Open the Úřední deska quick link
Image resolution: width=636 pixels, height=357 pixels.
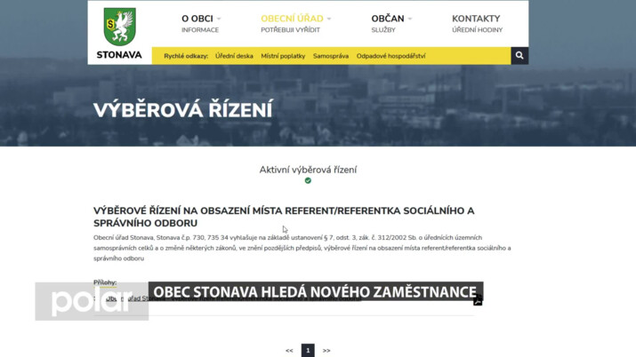234,56
